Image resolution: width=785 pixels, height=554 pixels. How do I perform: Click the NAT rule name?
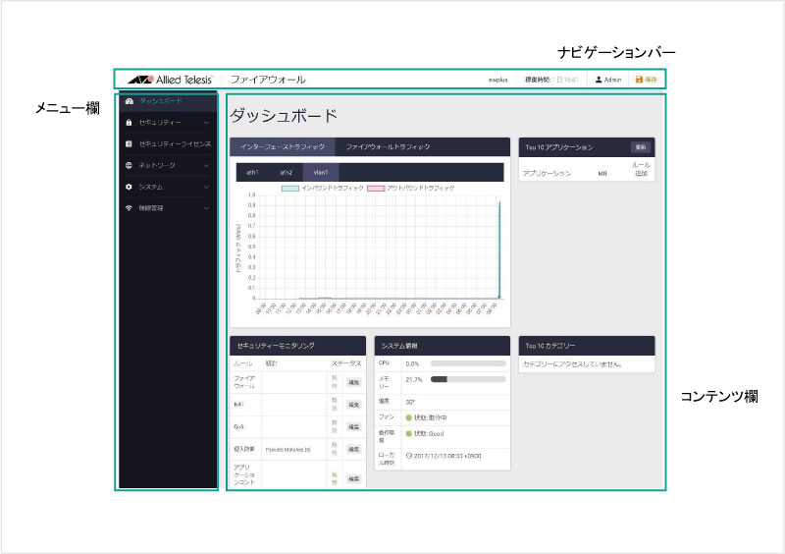(x=238, y=404)
